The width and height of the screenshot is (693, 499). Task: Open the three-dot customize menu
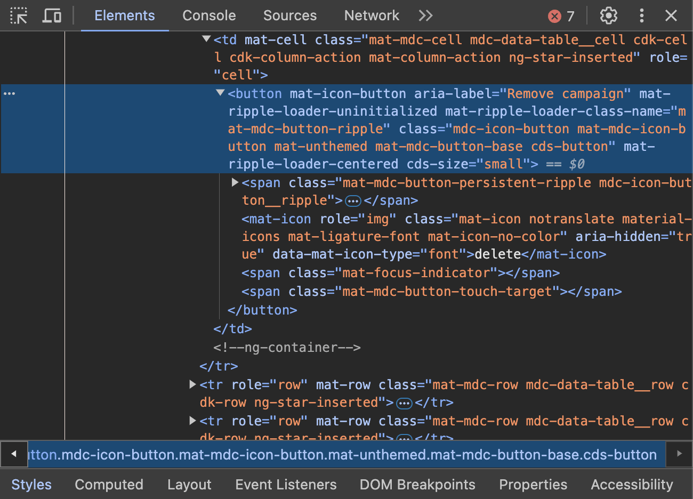tap(641, 15)
